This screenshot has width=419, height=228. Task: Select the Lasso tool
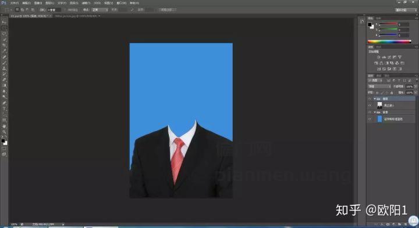(x=4, y=34)
